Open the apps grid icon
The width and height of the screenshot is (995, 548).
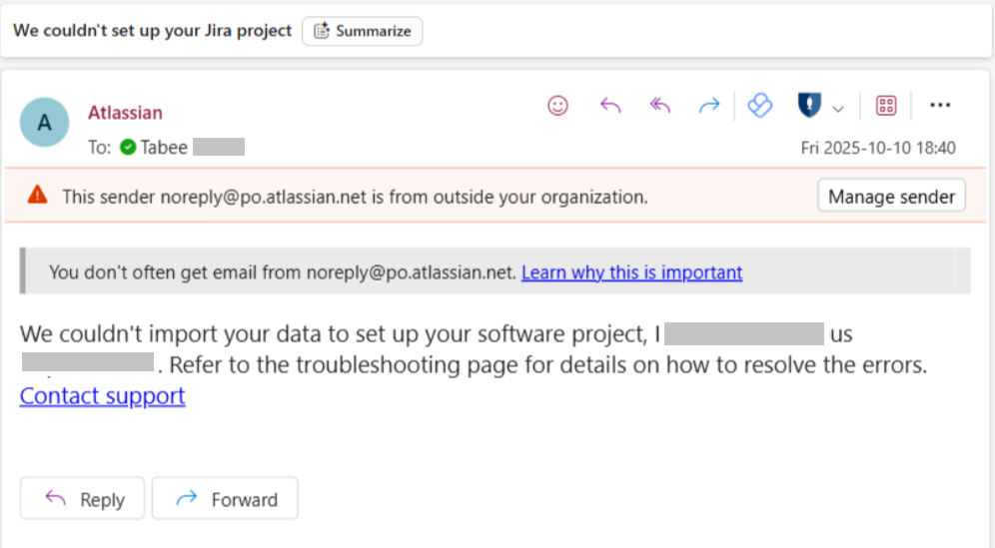tap(886, 105)
